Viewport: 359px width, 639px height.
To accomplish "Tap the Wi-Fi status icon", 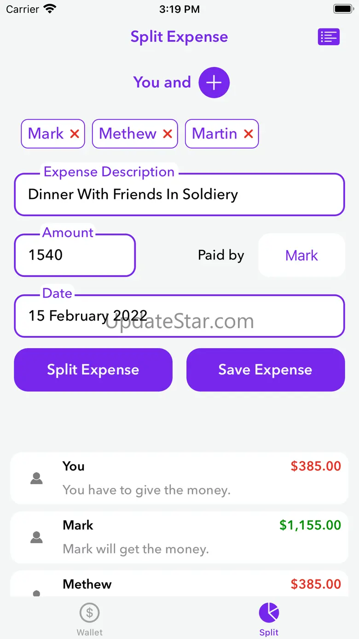I will 50,9.
